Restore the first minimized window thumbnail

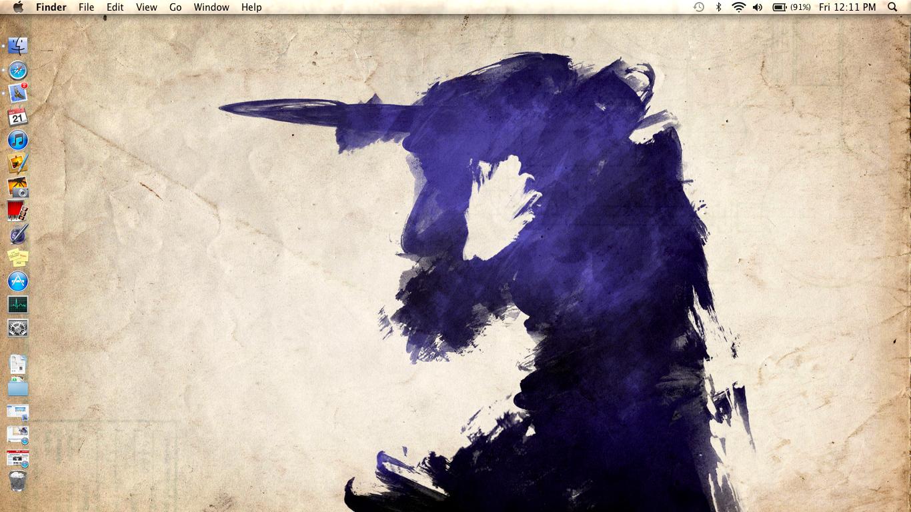pyautogui.click(x=18, y=411)
